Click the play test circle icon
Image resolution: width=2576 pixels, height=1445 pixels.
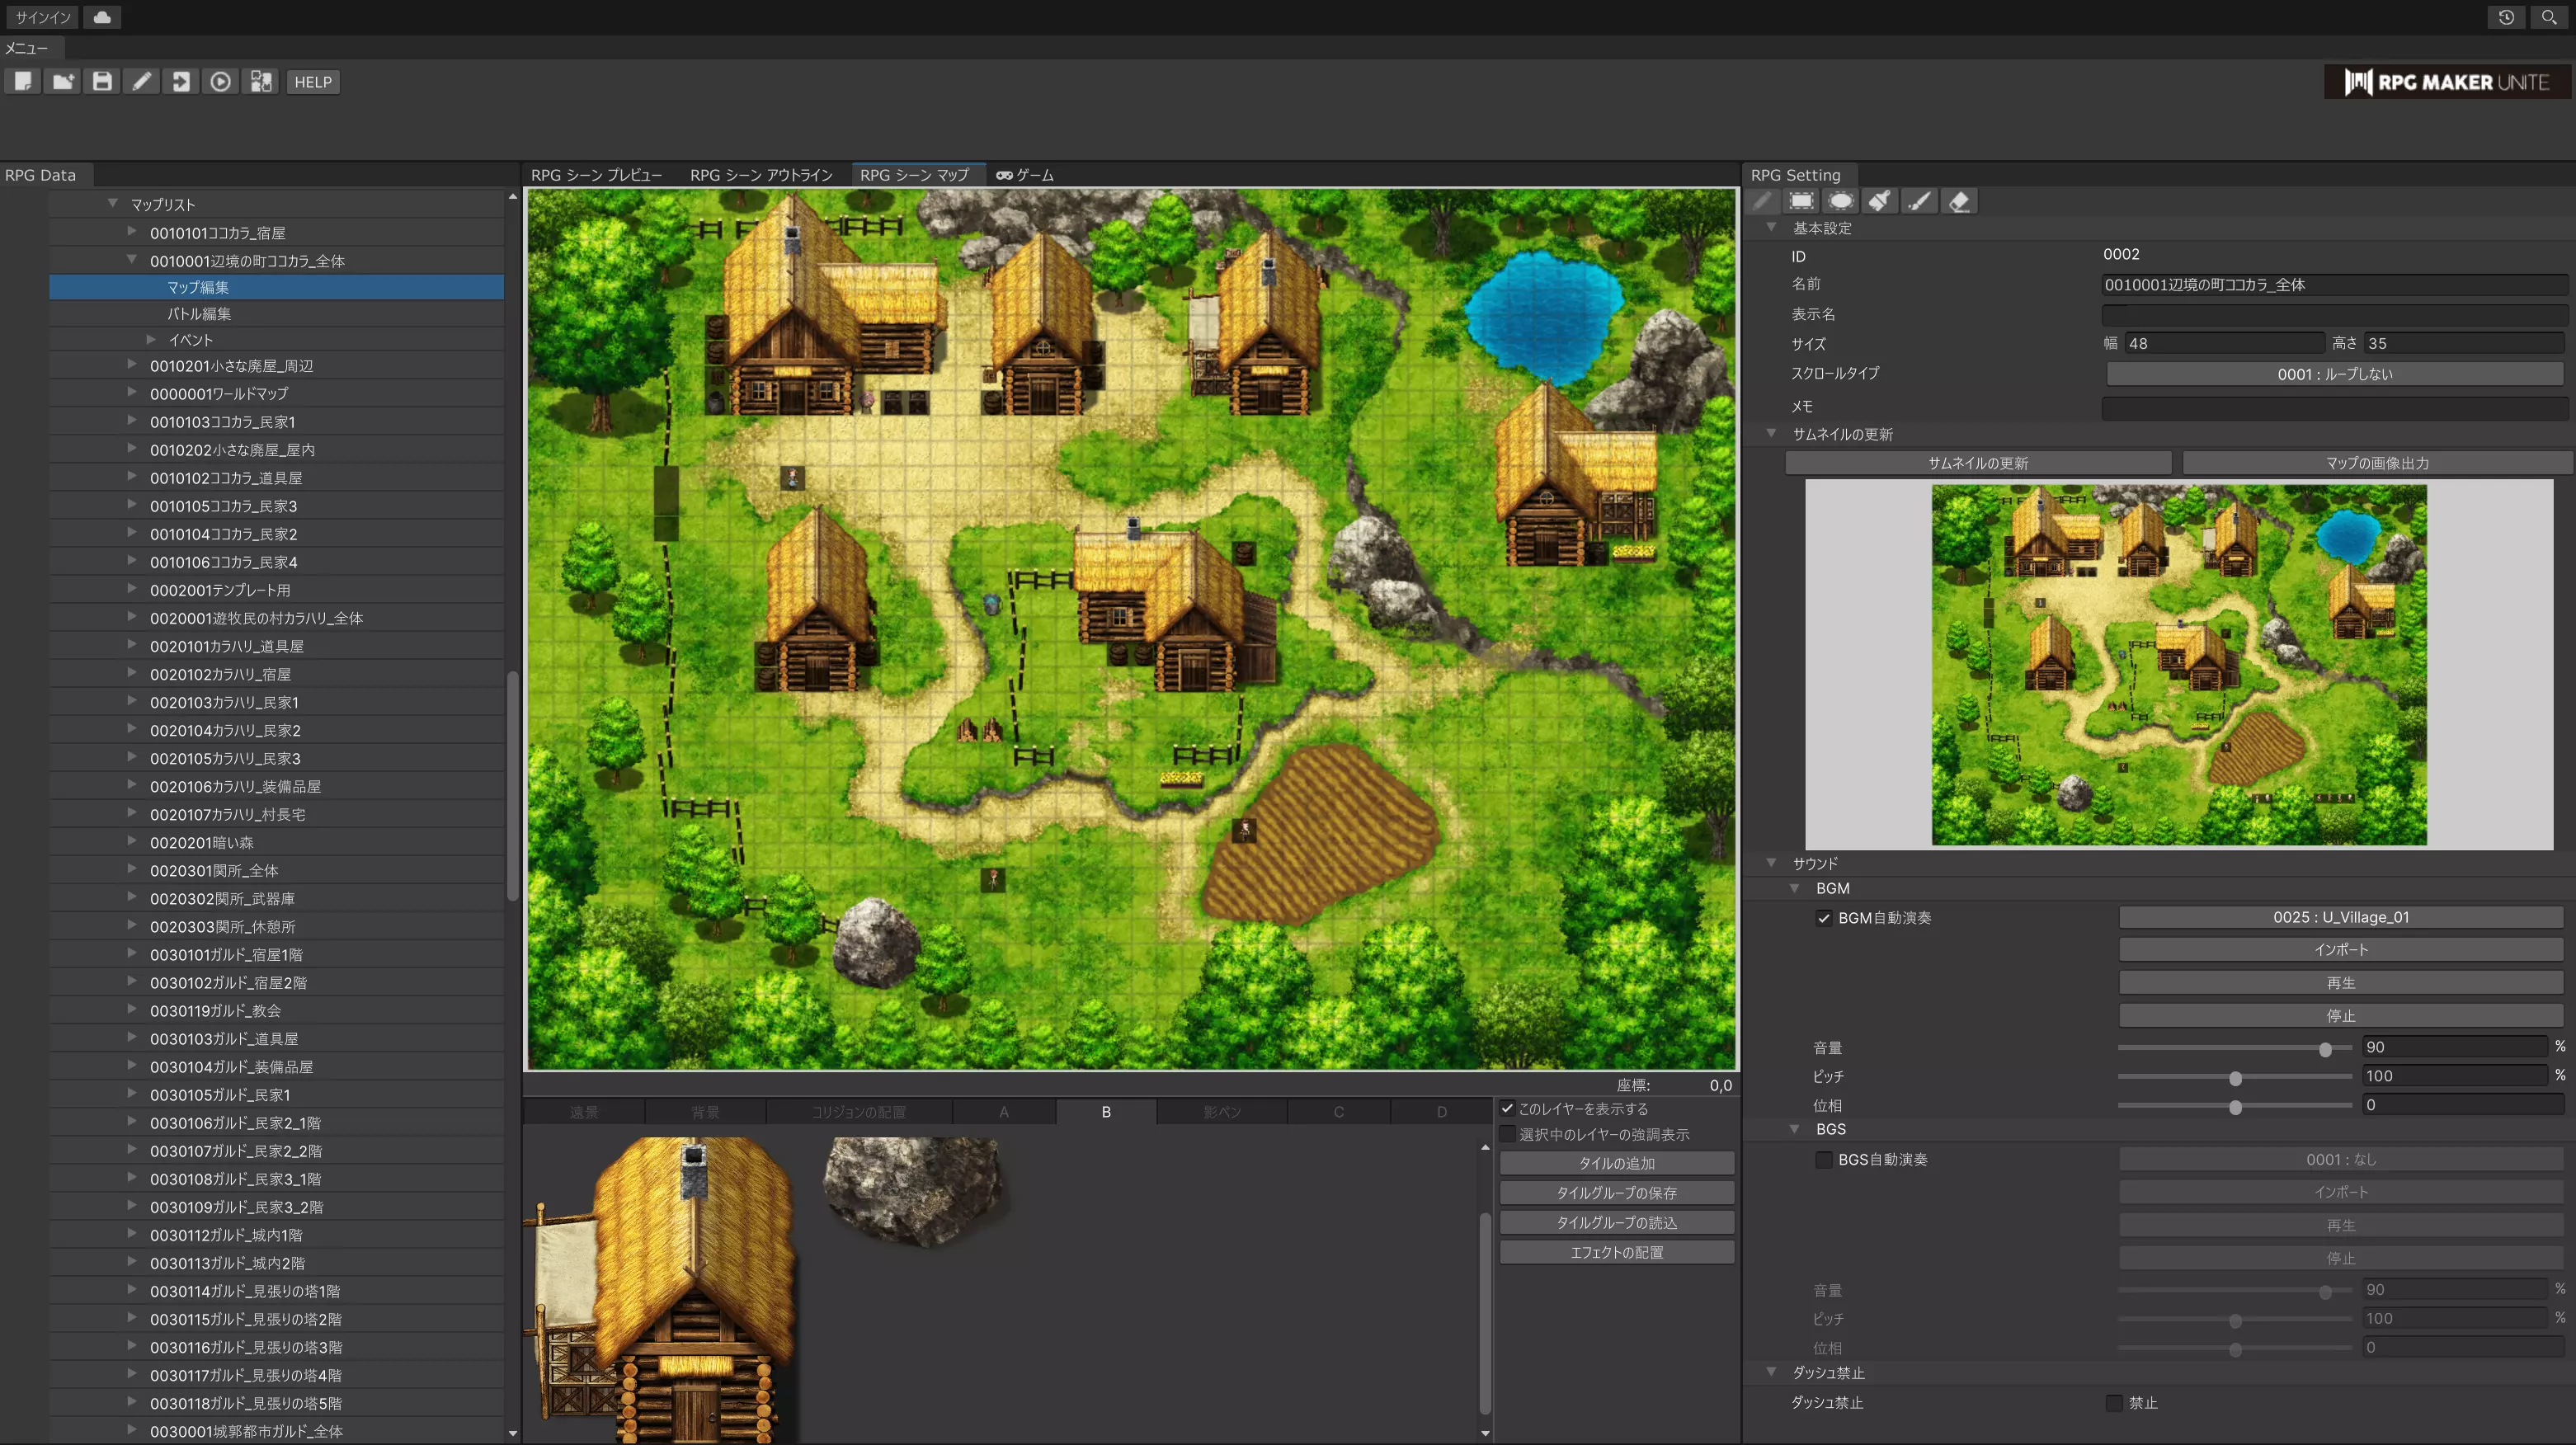[x=221, y=82]
